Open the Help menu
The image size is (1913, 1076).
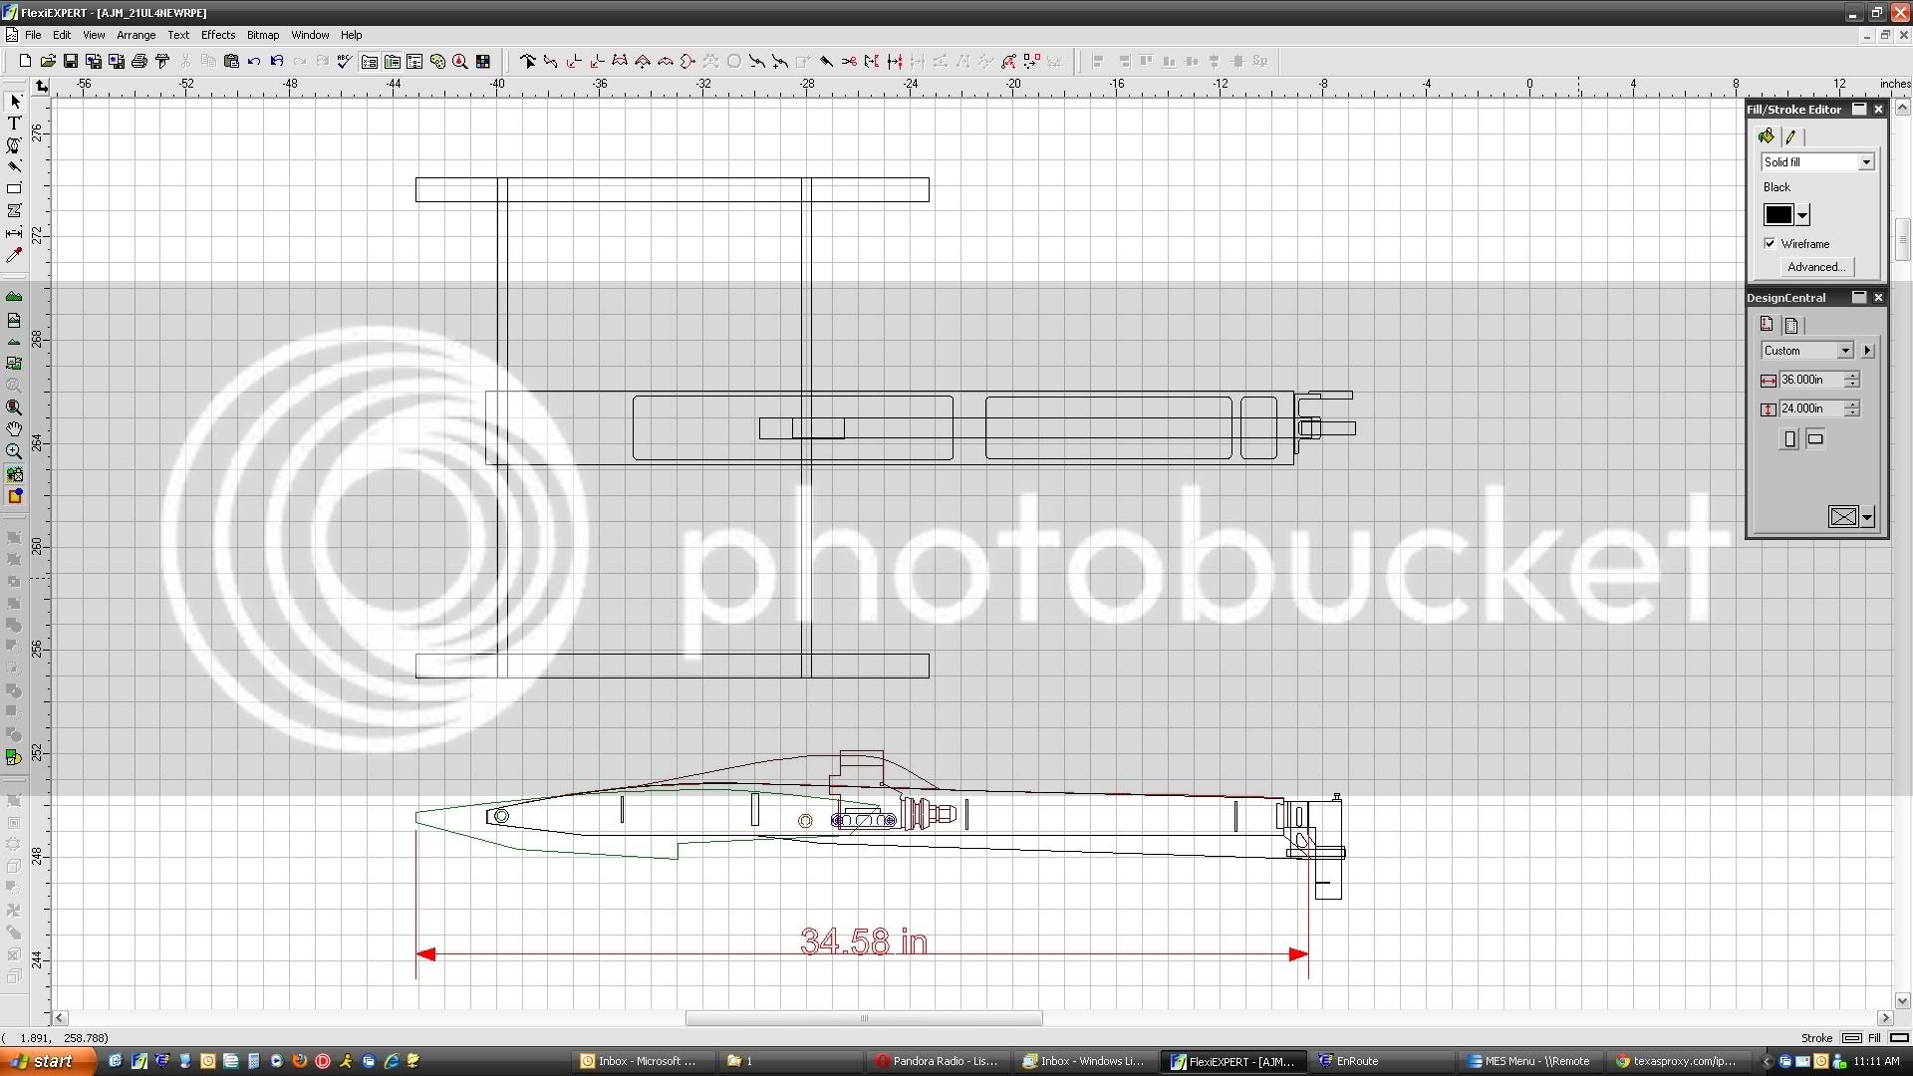[x=352, y=35]
